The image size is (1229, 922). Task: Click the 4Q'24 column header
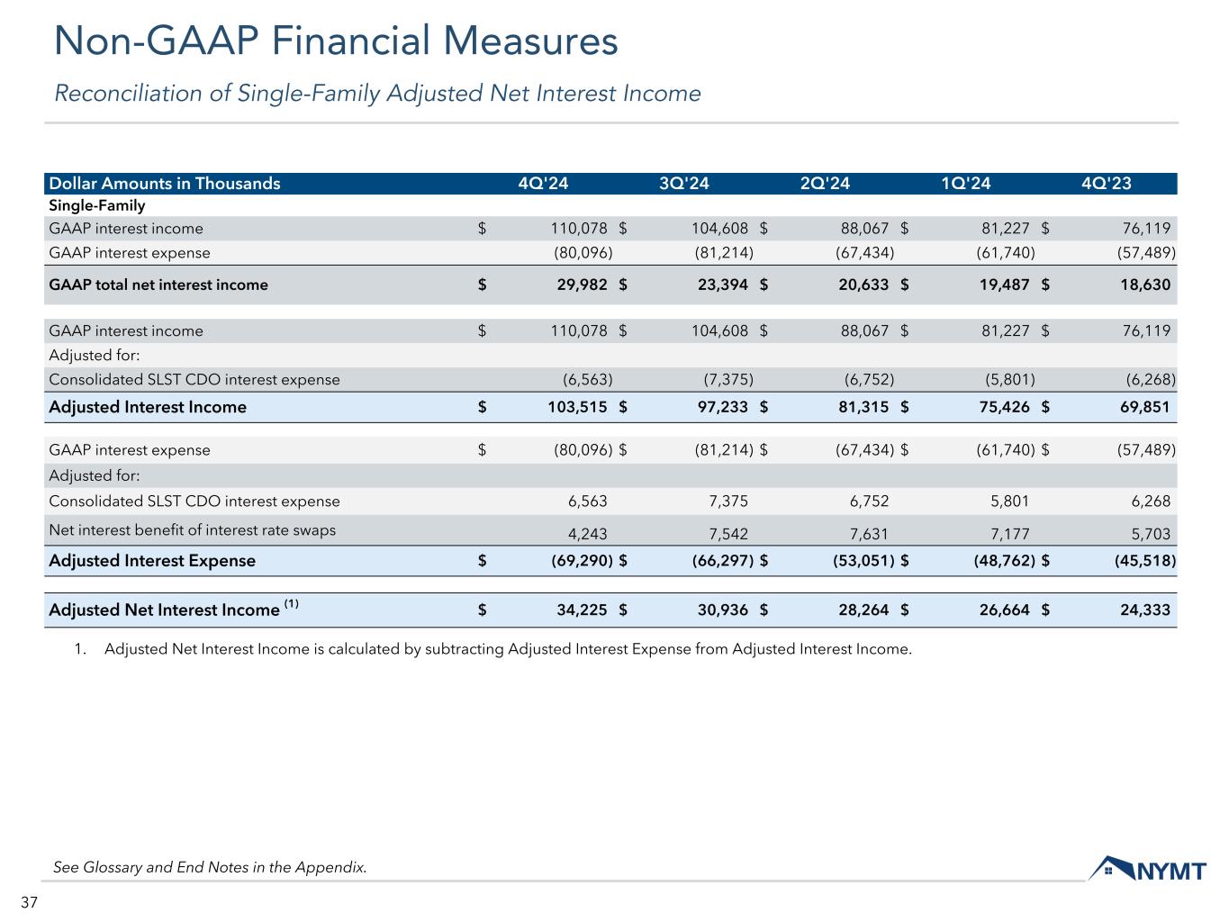point(543,184)
